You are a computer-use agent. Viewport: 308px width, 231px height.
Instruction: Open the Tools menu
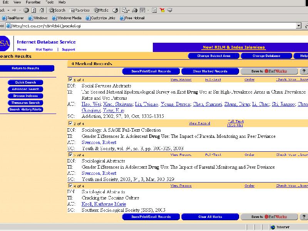[50, 2]
